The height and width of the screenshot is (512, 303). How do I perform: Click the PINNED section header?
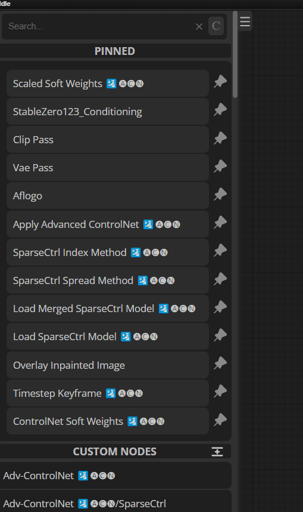tap(115, 51)
